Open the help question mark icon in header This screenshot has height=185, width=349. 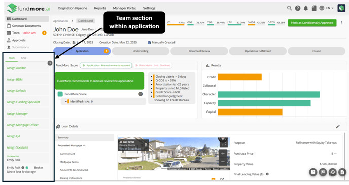point(298,8)
